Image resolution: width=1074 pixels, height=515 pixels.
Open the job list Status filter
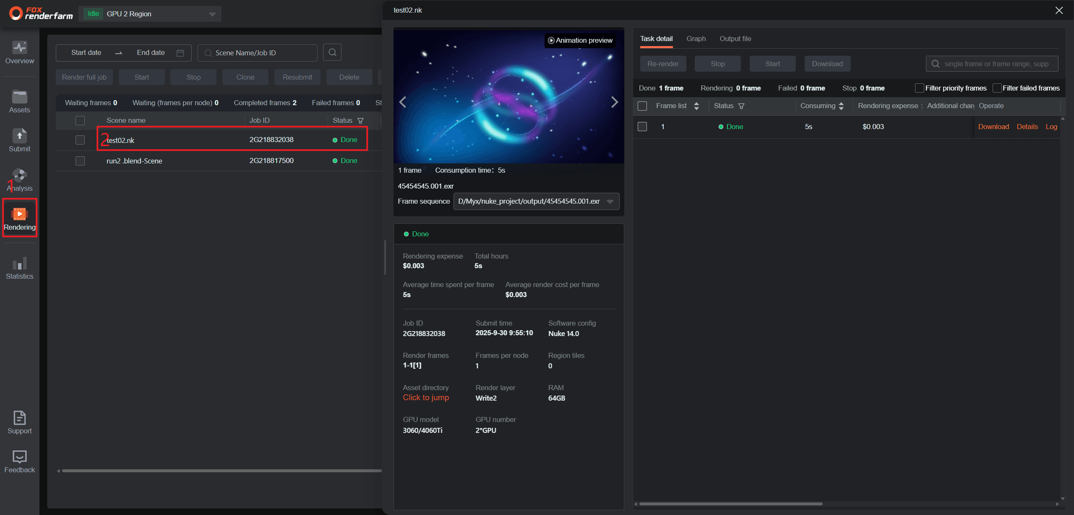coord(360,121)
